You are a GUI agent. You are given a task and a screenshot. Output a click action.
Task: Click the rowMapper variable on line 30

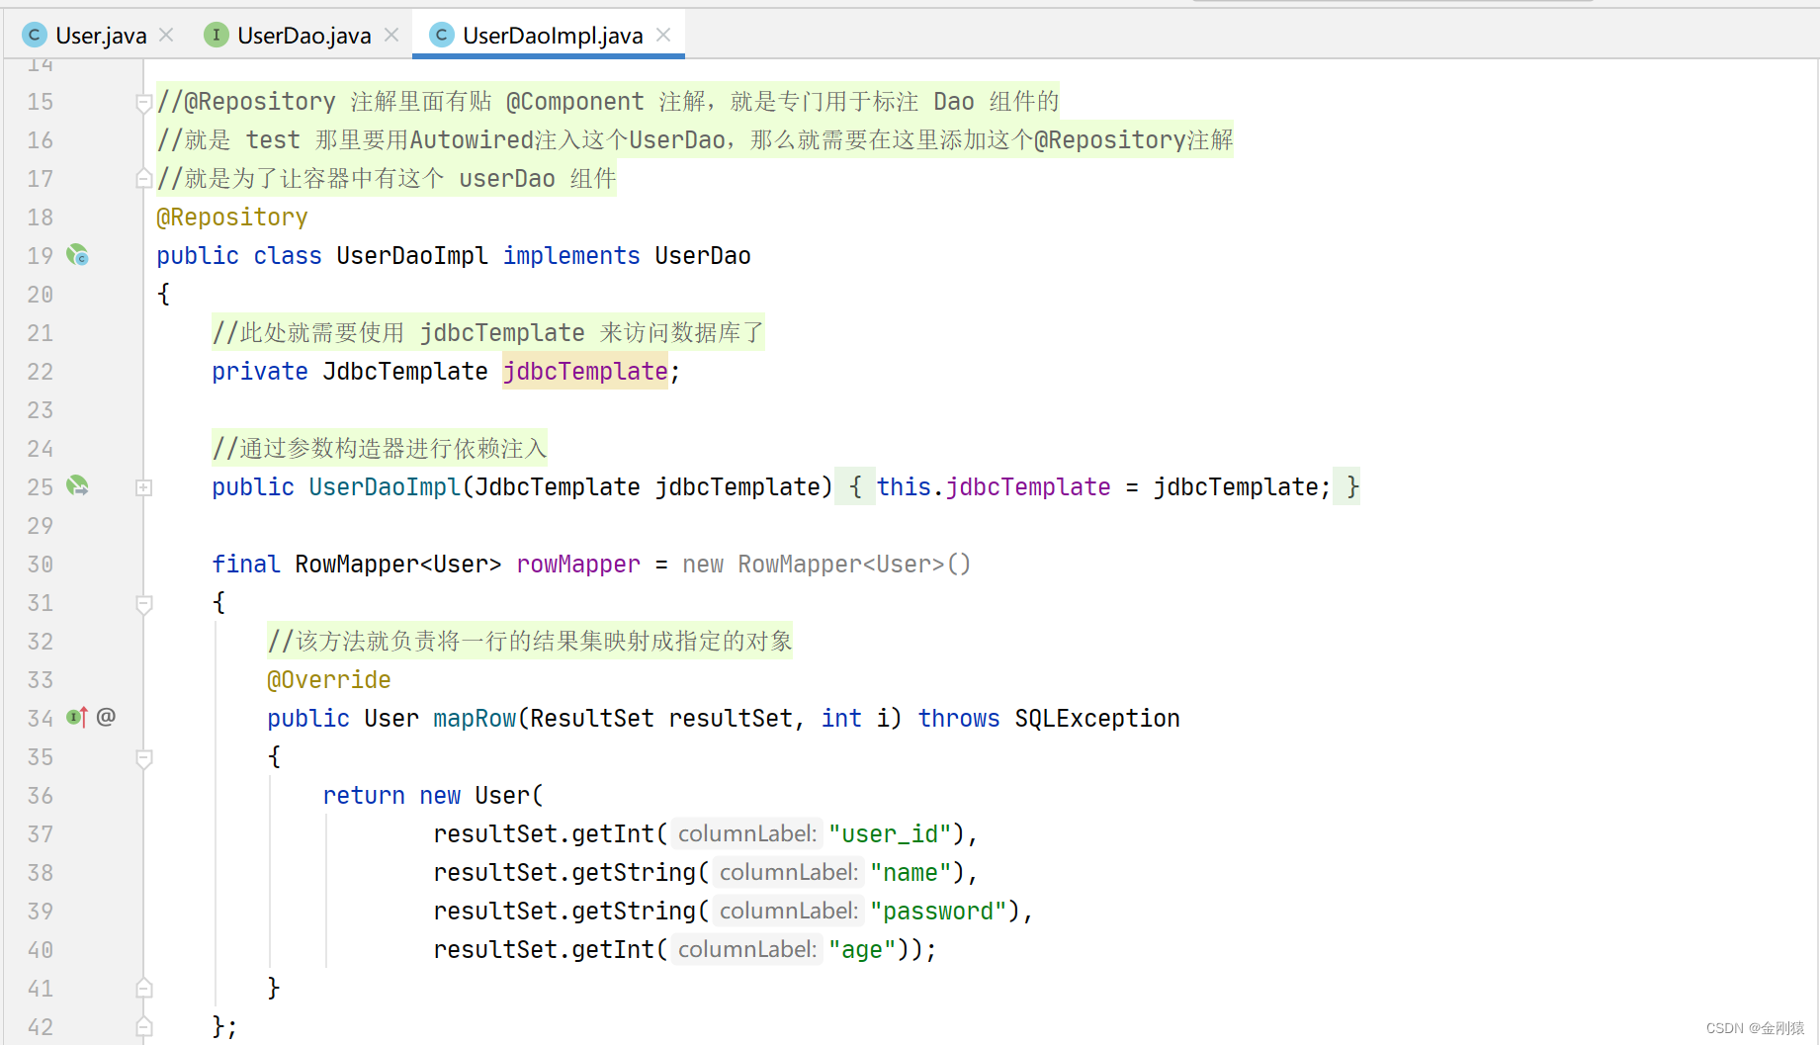point(578,565)
